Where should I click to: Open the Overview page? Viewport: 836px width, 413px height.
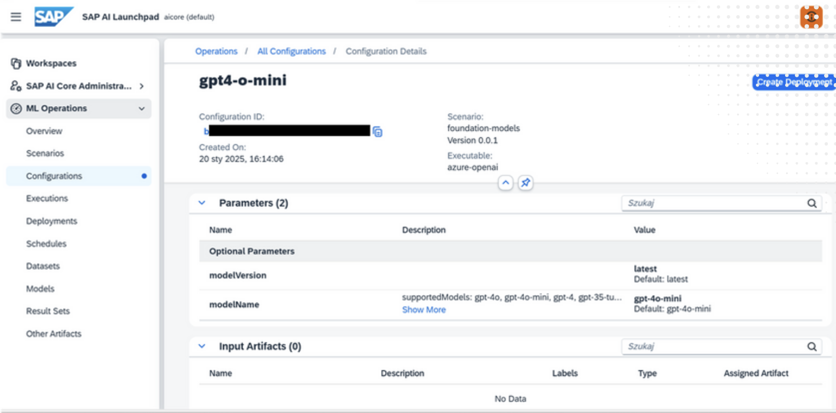click(44, 131)
